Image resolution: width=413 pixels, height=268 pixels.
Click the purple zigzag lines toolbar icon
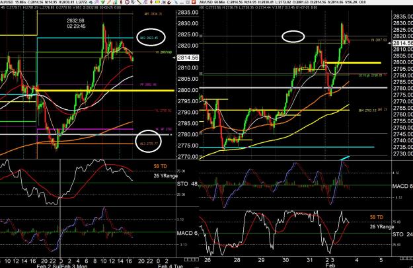(x=96, y=2)
